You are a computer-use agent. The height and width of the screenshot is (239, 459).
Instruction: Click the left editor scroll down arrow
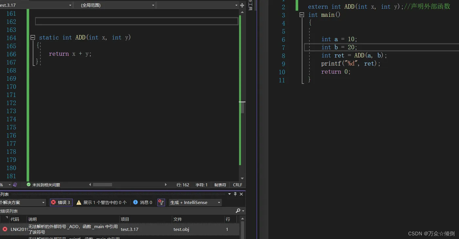pos(242,179)
